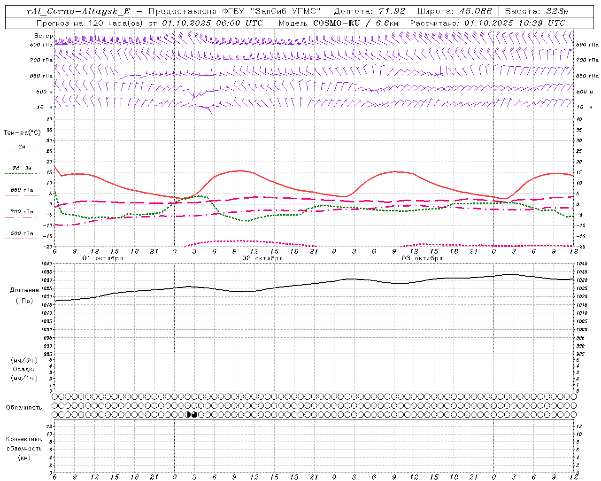Viewport: 601px width, 481px height.
Task: Select the 03 октября date label
Action: tap(422, 258)
